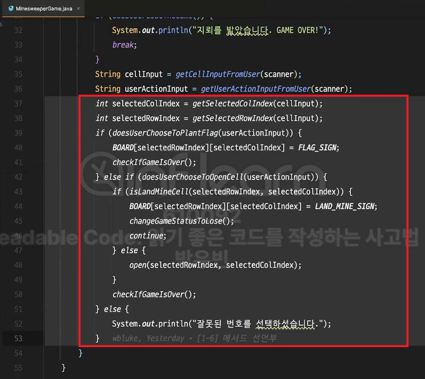Click the open method call on line 48
The width and height of the screenshot is (425, 379).
pyautogui.click(x=138, y=265)
